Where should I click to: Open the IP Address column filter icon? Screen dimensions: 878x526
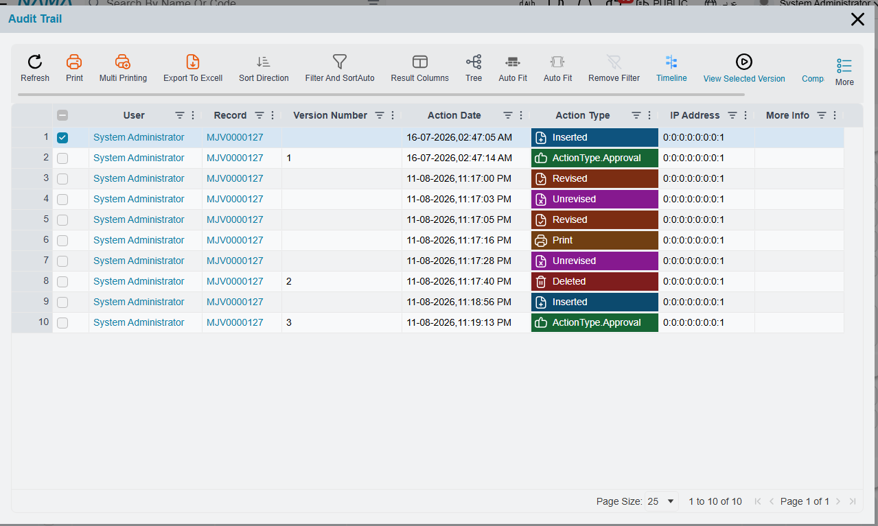pos(732,115)
